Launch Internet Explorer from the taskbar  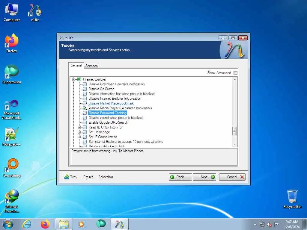27,224
